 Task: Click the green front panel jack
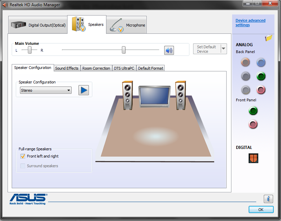point(253,110)
